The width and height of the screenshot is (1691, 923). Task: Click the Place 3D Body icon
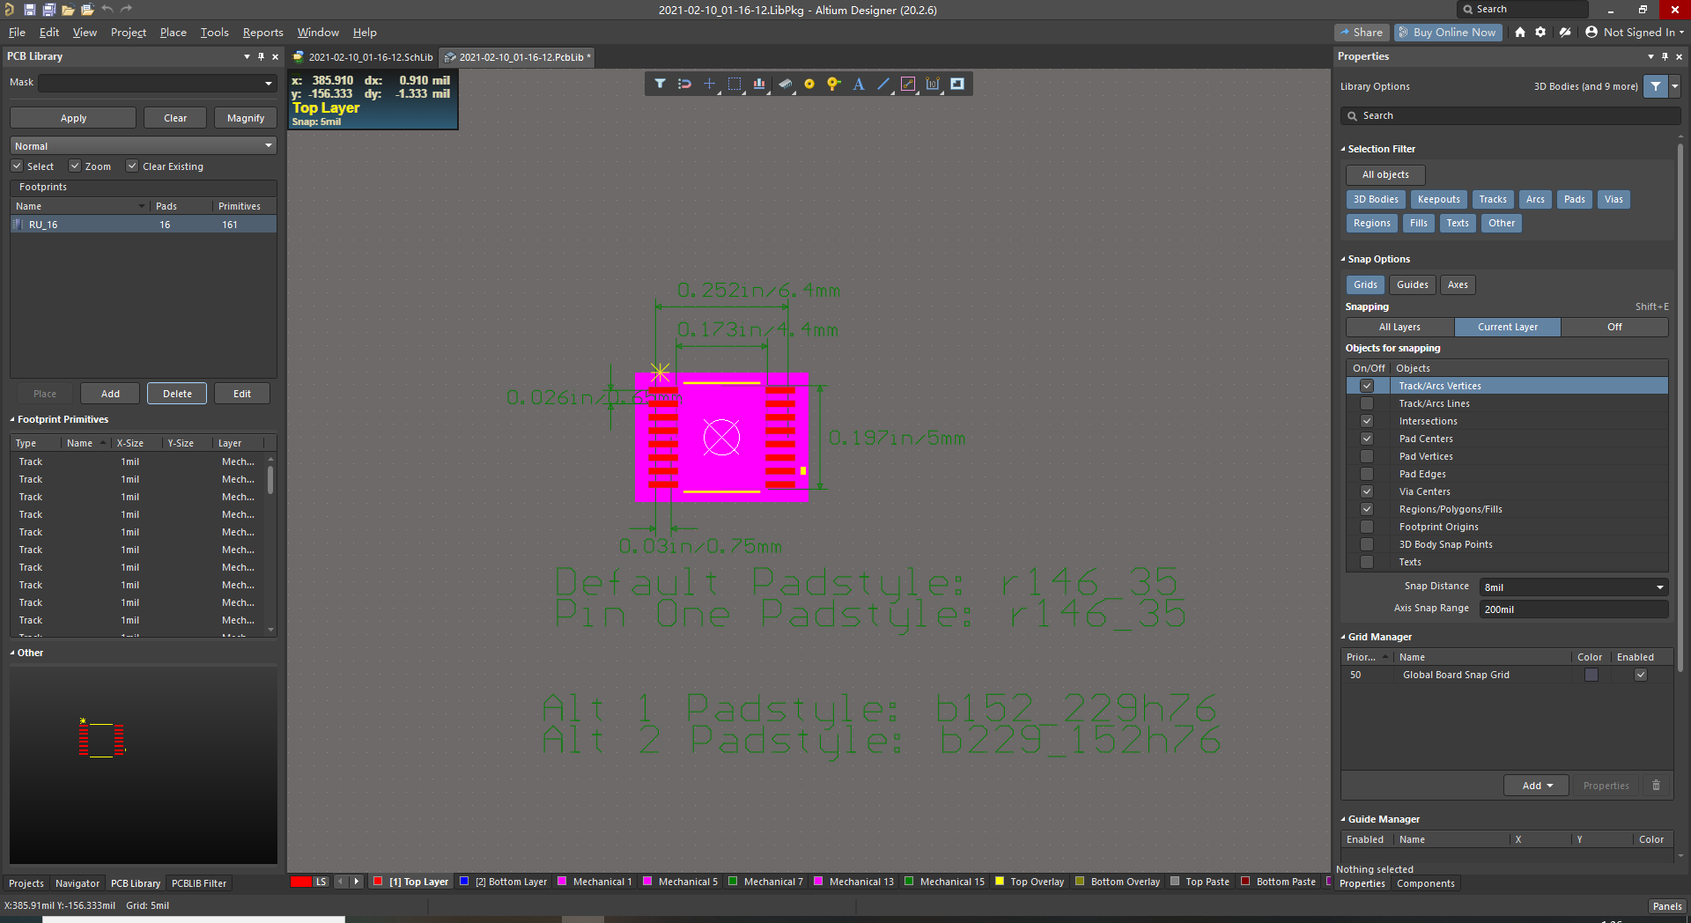[x=785, y=84]
